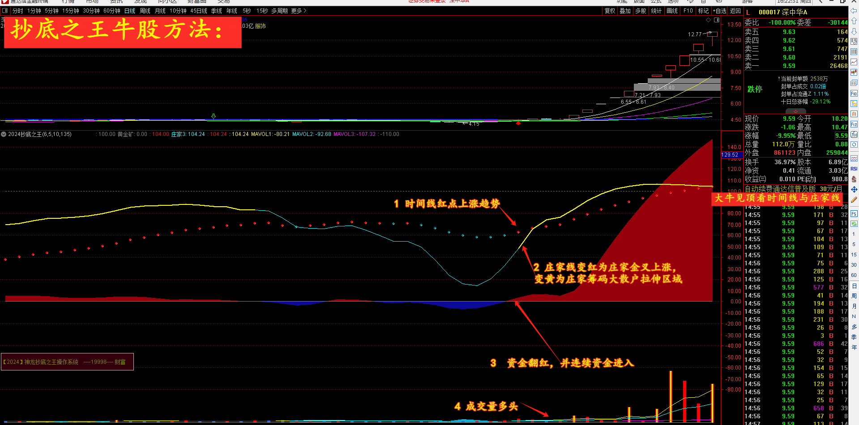The height and width of the screenshot is (425, 859).
Task: Select the 5分钟 period
Action: tap(51, 11)
